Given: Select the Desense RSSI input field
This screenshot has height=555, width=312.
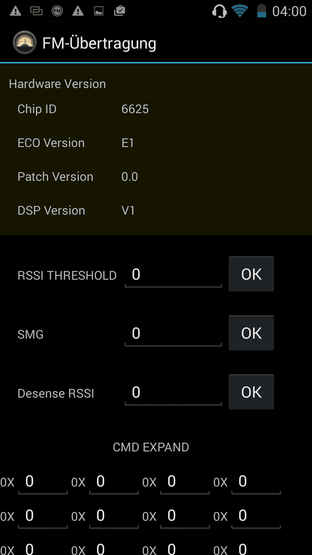Looking at the screenshot, I should click(173, 393).
